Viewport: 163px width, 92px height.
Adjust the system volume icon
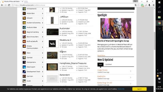point(160,73)
